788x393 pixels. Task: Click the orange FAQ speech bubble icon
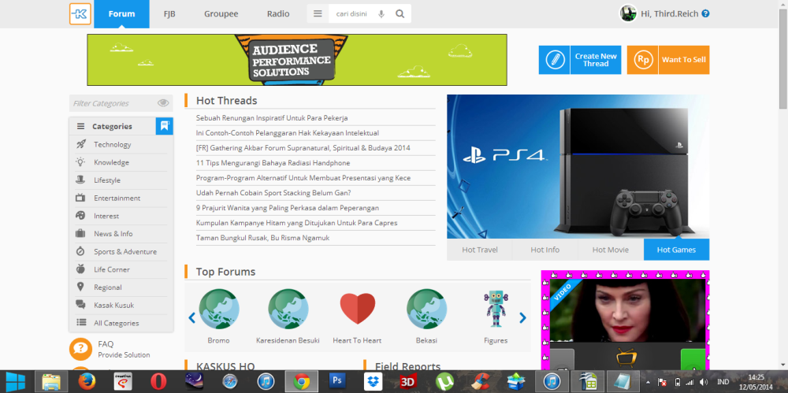(x=80, y=349)
